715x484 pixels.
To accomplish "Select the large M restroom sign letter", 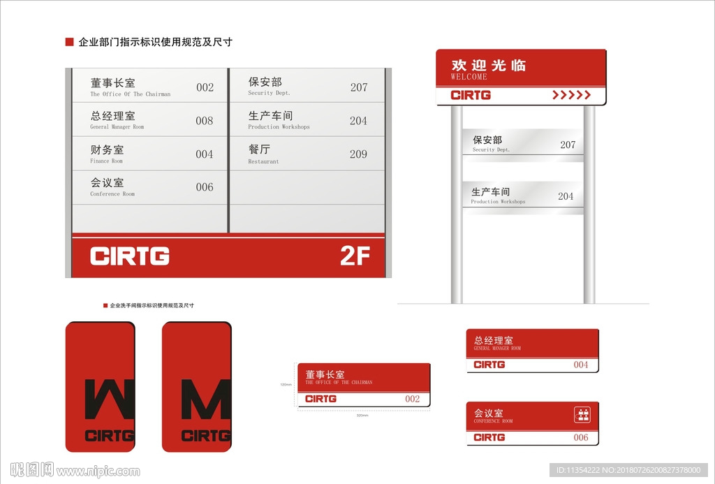I will click(206, 399).
